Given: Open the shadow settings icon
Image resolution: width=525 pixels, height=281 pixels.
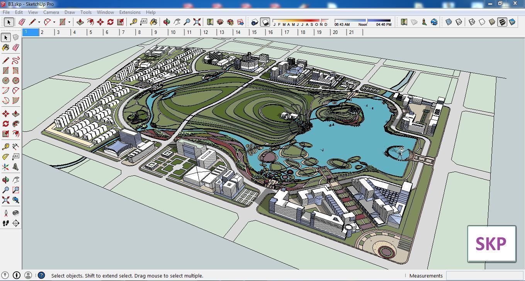Looking at the screenshot, I should (x=254, y=22).
